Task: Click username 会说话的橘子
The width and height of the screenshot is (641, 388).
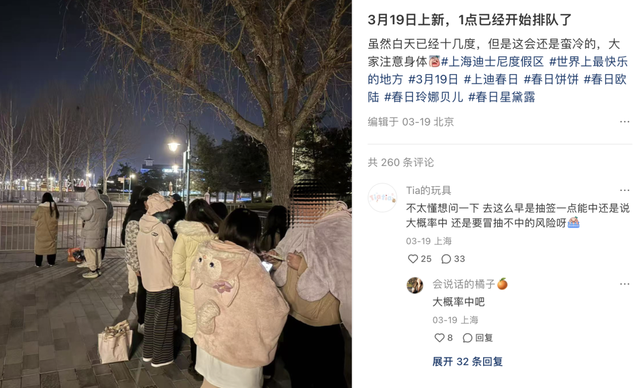Action: pos(469,284)
